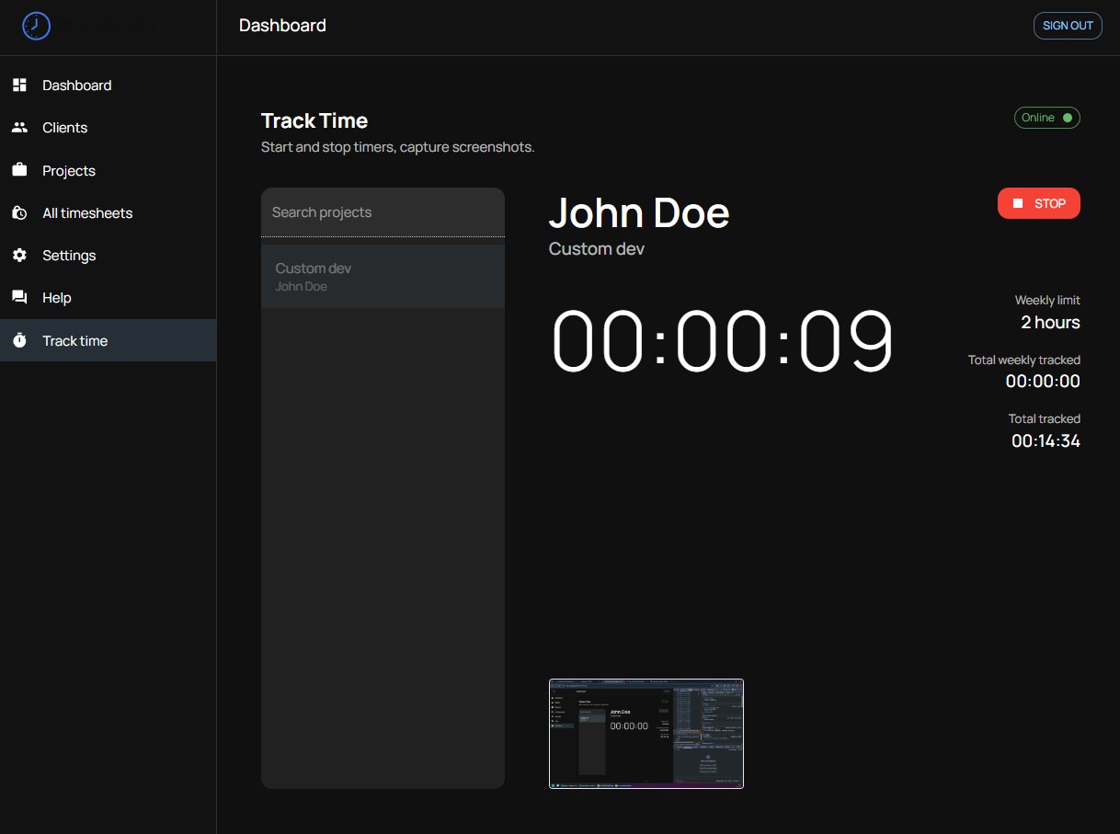Select the Help menu label

click(x=57, y=298)
